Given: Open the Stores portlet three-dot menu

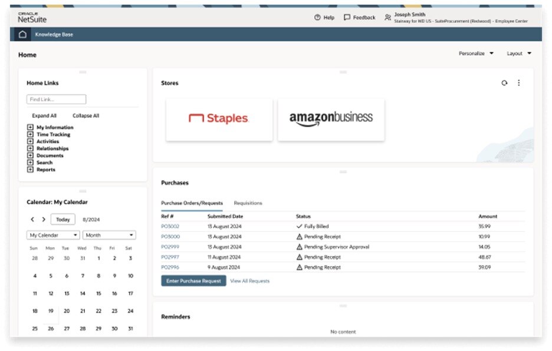Looking at the screenshot, I should (519, 83).
